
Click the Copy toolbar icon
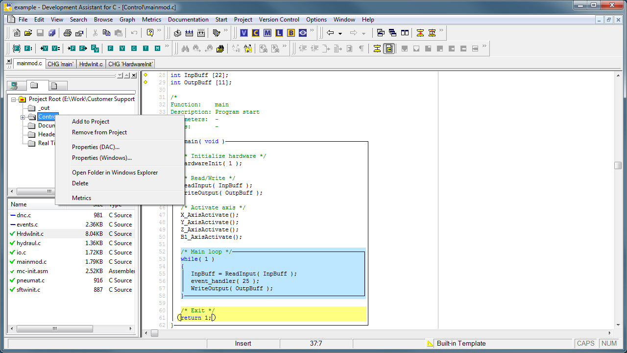(107, 33)
